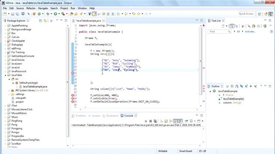The height and width of the screenshot is (154, 275).
Task: Toggle Scheduled view in Task List
Action: [237, 26]
